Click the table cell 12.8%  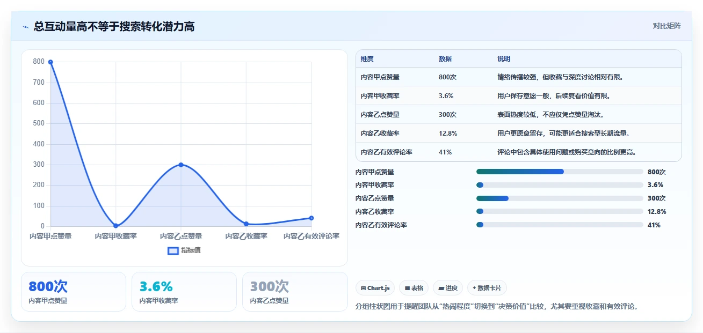448,134
